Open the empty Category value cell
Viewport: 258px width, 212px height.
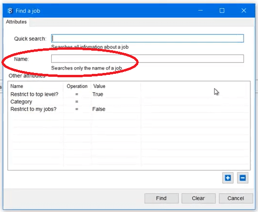(x=115, y=101)
